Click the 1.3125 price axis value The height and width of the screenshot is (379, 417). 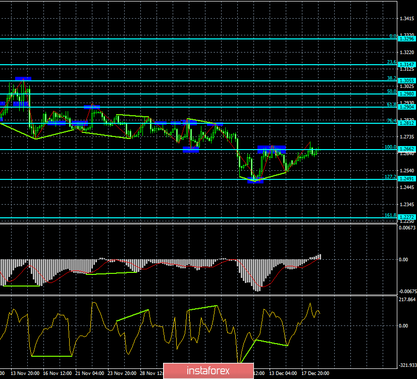click(407, 69)
